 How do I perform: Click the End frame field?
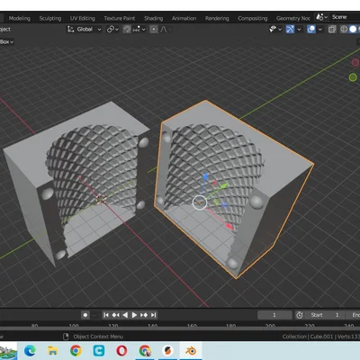(x=355, y=315)
